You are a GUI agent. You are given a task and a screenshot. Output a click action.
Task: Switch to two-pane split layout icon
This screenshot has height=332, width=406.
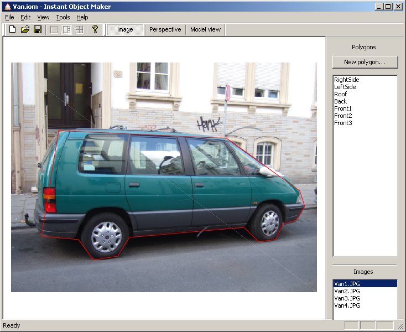66,29
